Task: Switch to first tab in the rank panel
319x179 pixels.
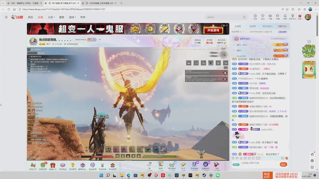Action: 238,26
